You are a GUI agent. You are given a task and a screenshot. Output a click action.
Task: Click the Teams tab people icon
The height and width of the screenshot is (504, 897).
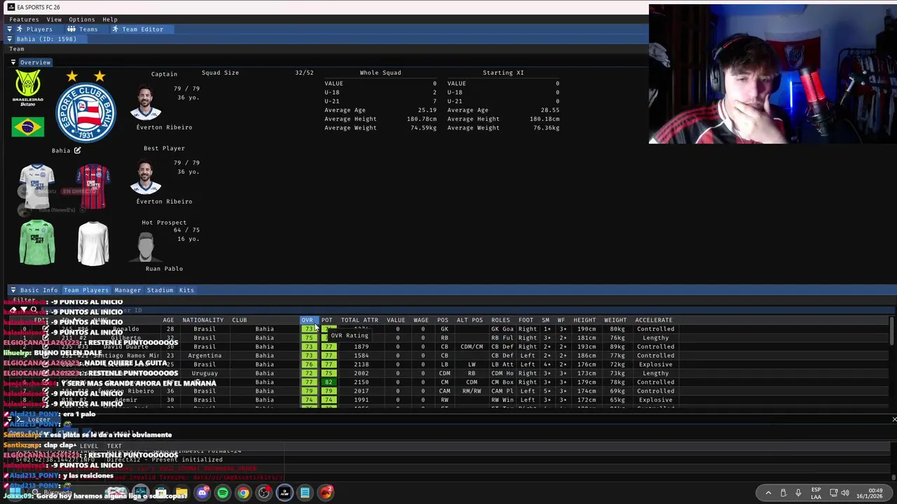point(71,29)
